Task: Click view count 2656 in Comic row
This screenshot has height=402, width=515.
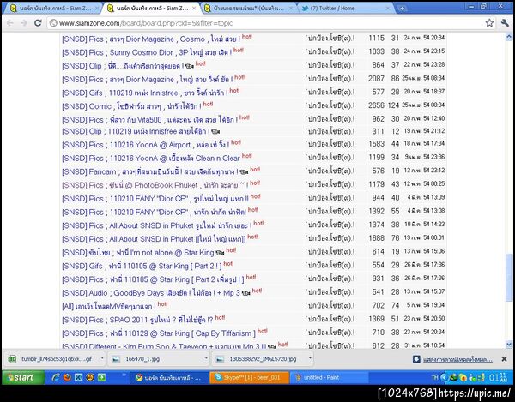Action: [376, 105]
